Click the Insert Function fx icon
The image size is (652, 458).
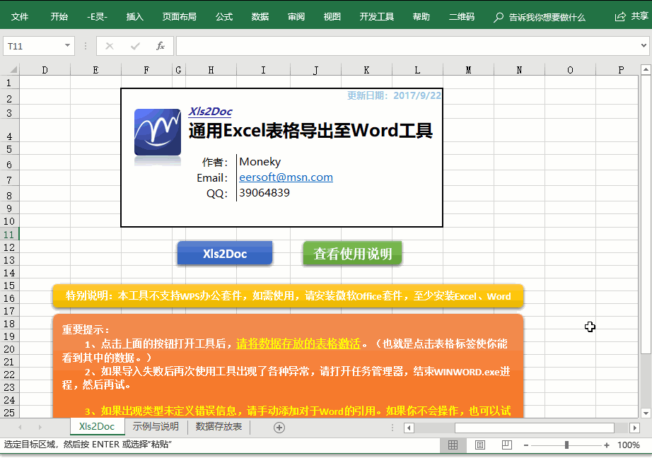161,46
